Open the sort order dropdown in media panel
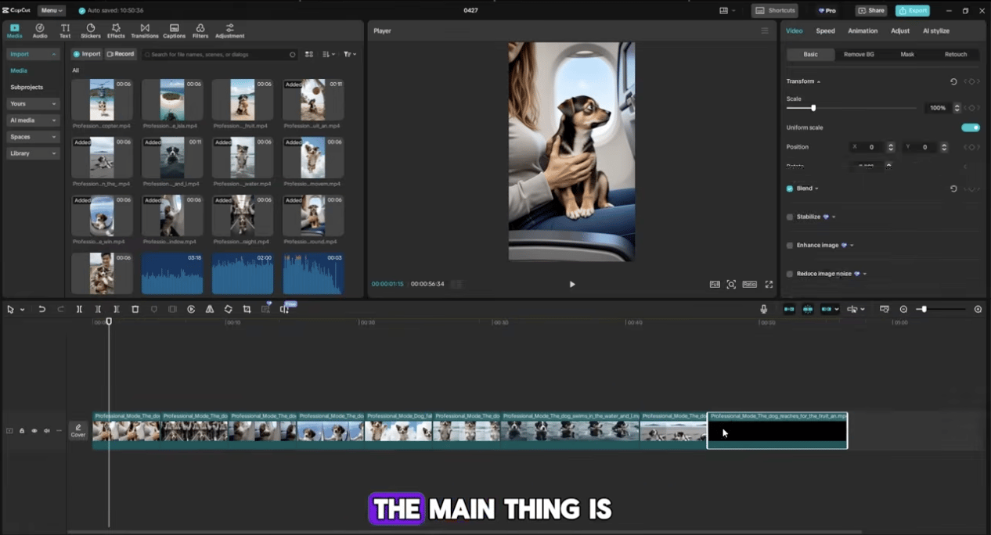Image resolution: width=991 pixels, height=535 pixels. click(x=329, y=54)
